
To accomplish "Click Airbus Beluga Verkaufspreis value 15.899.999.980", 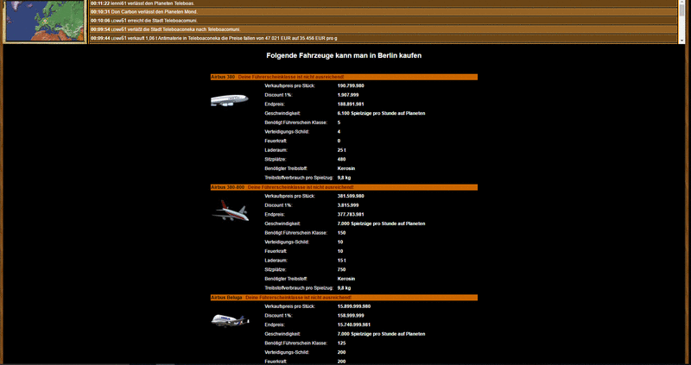I will pos(354,306).
